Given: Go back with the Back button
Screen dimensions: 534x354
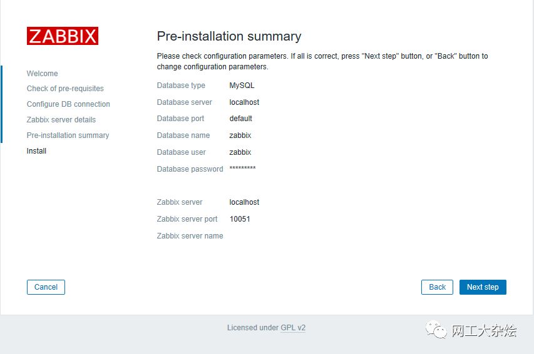Looking at the screenshot, I should click(x=437, y=287).
